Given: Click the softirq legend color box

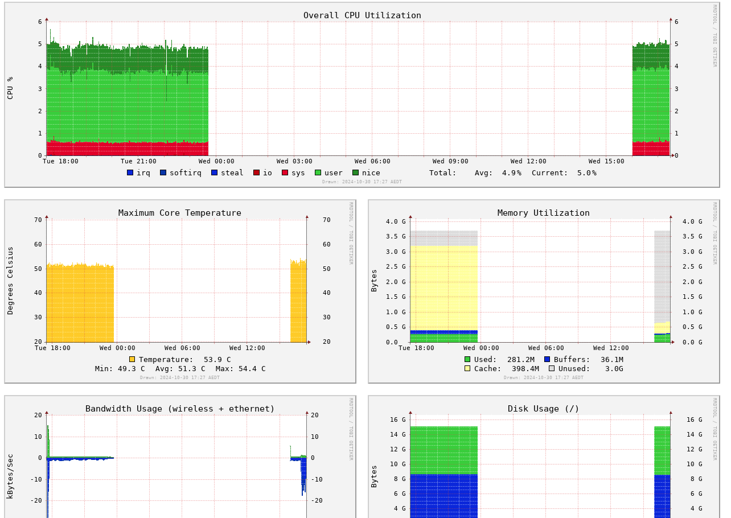Looking at the screenshot, I should click(x=163, y=172).
